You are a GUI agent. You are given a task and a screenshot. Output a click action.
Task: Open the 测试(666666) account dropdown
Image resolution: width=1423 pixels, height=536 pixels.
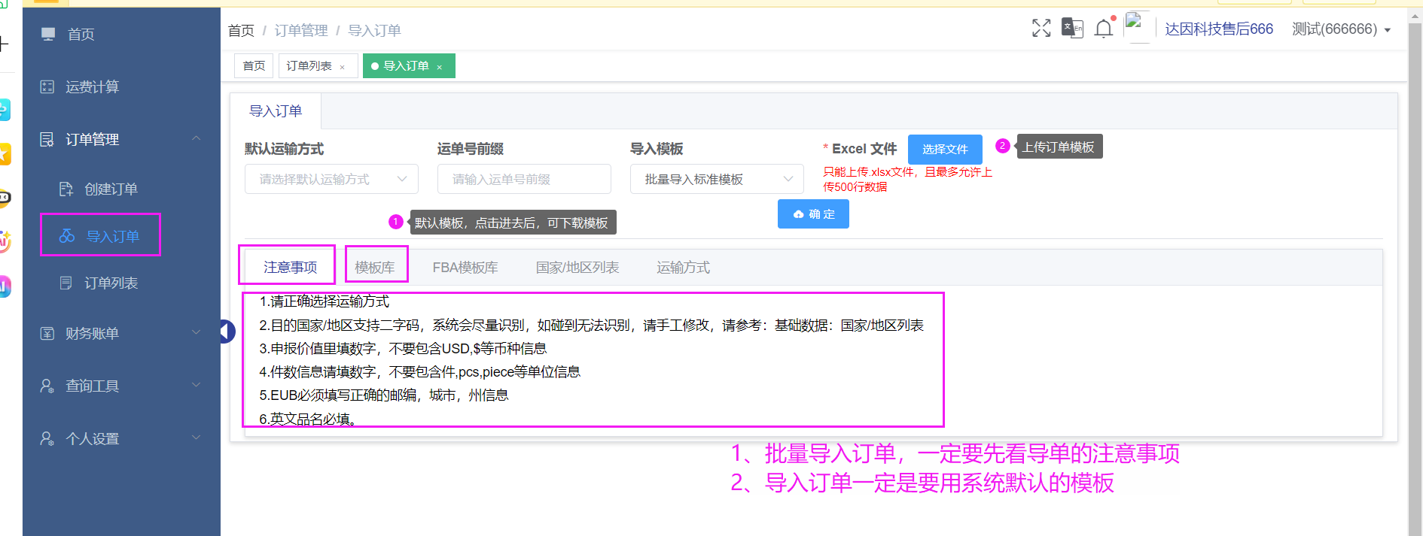coord(1341,29)
